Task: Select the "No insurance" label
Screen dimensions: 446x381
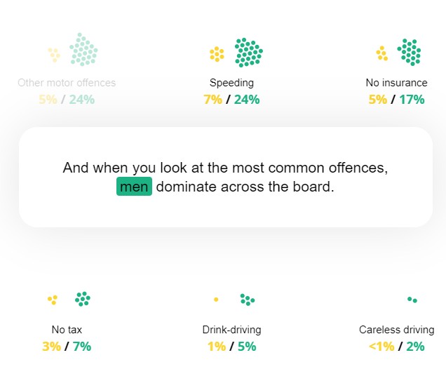Action: coord(396,83)
